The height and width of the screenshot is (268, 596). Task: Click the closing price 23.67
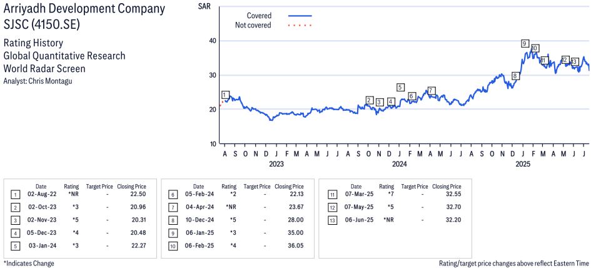coord(296,207)
